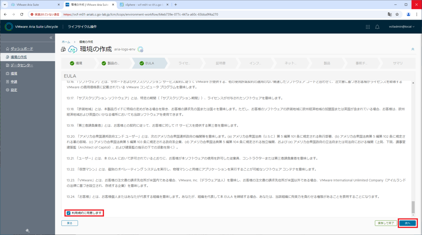
Task: Click the aria-logs-env environment name
Action: pos(125,50)
